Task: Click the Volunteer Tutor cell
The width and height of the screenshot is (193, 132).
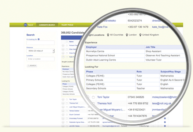Action: (x=153, y=60)
